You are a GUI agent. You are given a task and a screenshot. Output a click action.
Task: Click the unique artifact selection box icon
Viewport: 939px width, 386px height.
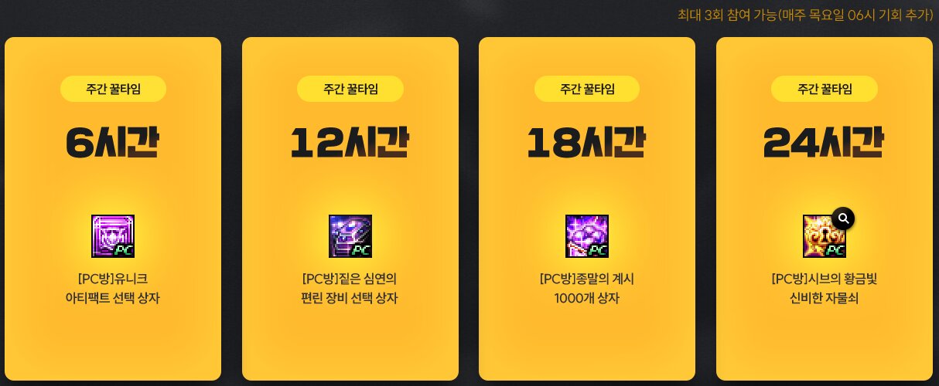point(113,236)
